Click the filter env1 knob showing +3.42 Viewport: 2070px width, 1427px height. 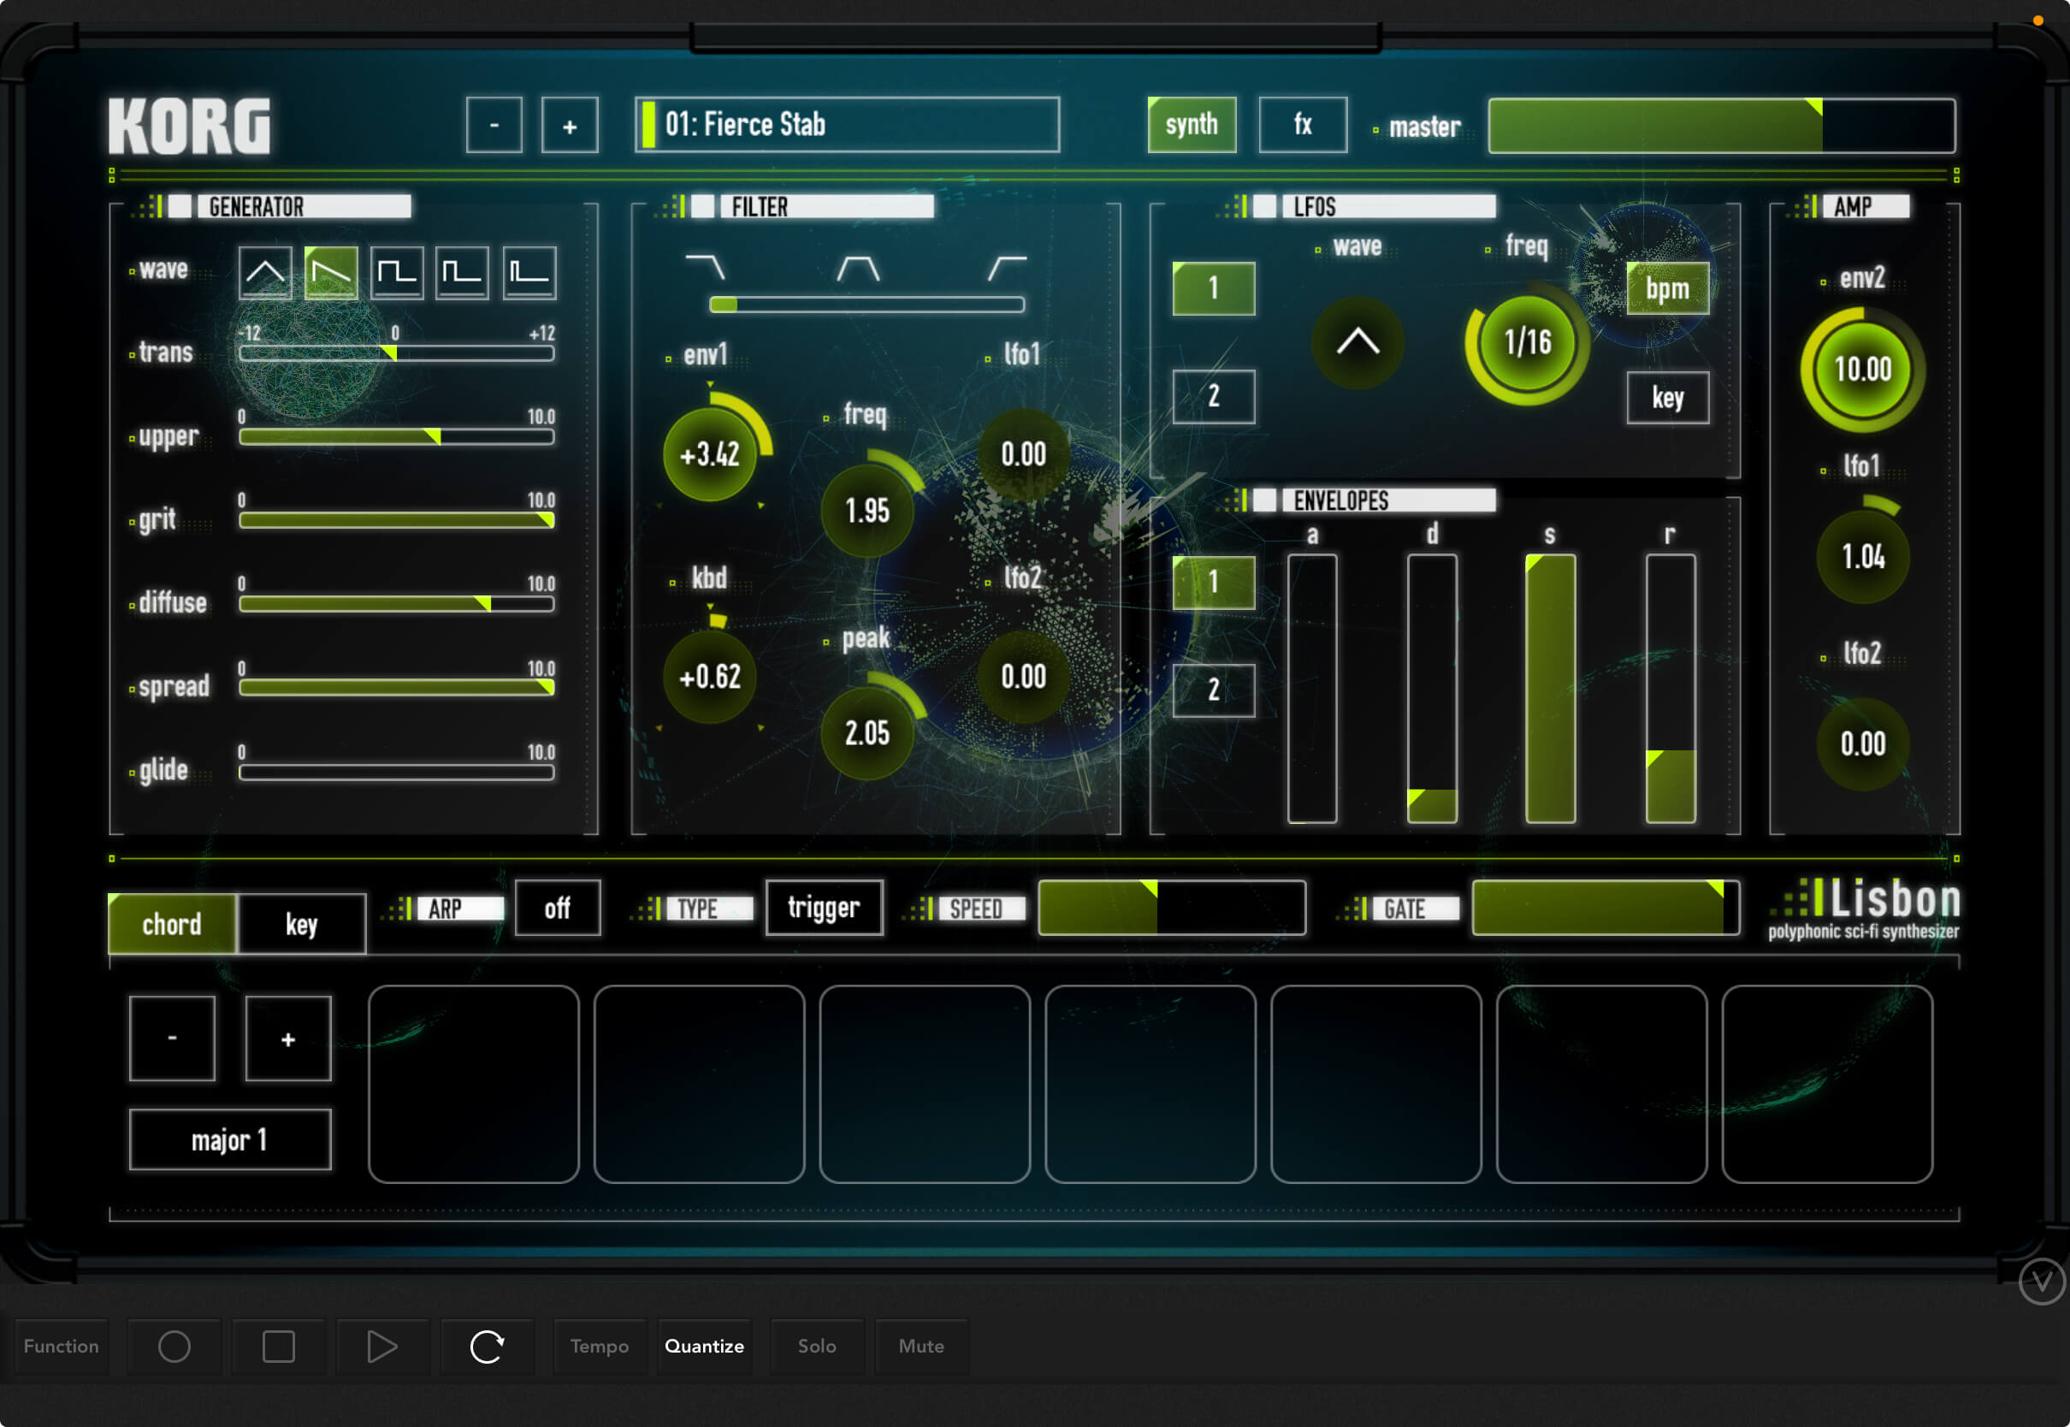tap(710, 454)
